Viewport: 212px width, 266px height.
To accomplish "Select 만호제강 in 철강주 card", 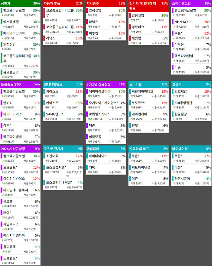I will [191, 93].
